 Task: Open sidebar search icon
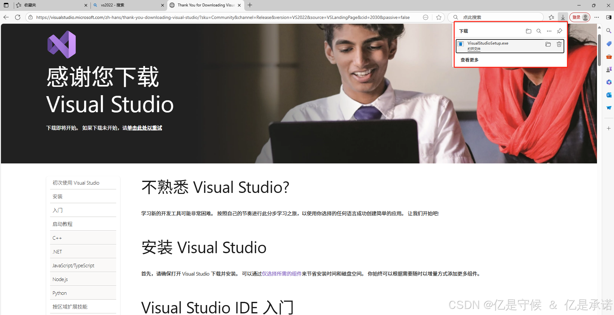pos(609,31)
